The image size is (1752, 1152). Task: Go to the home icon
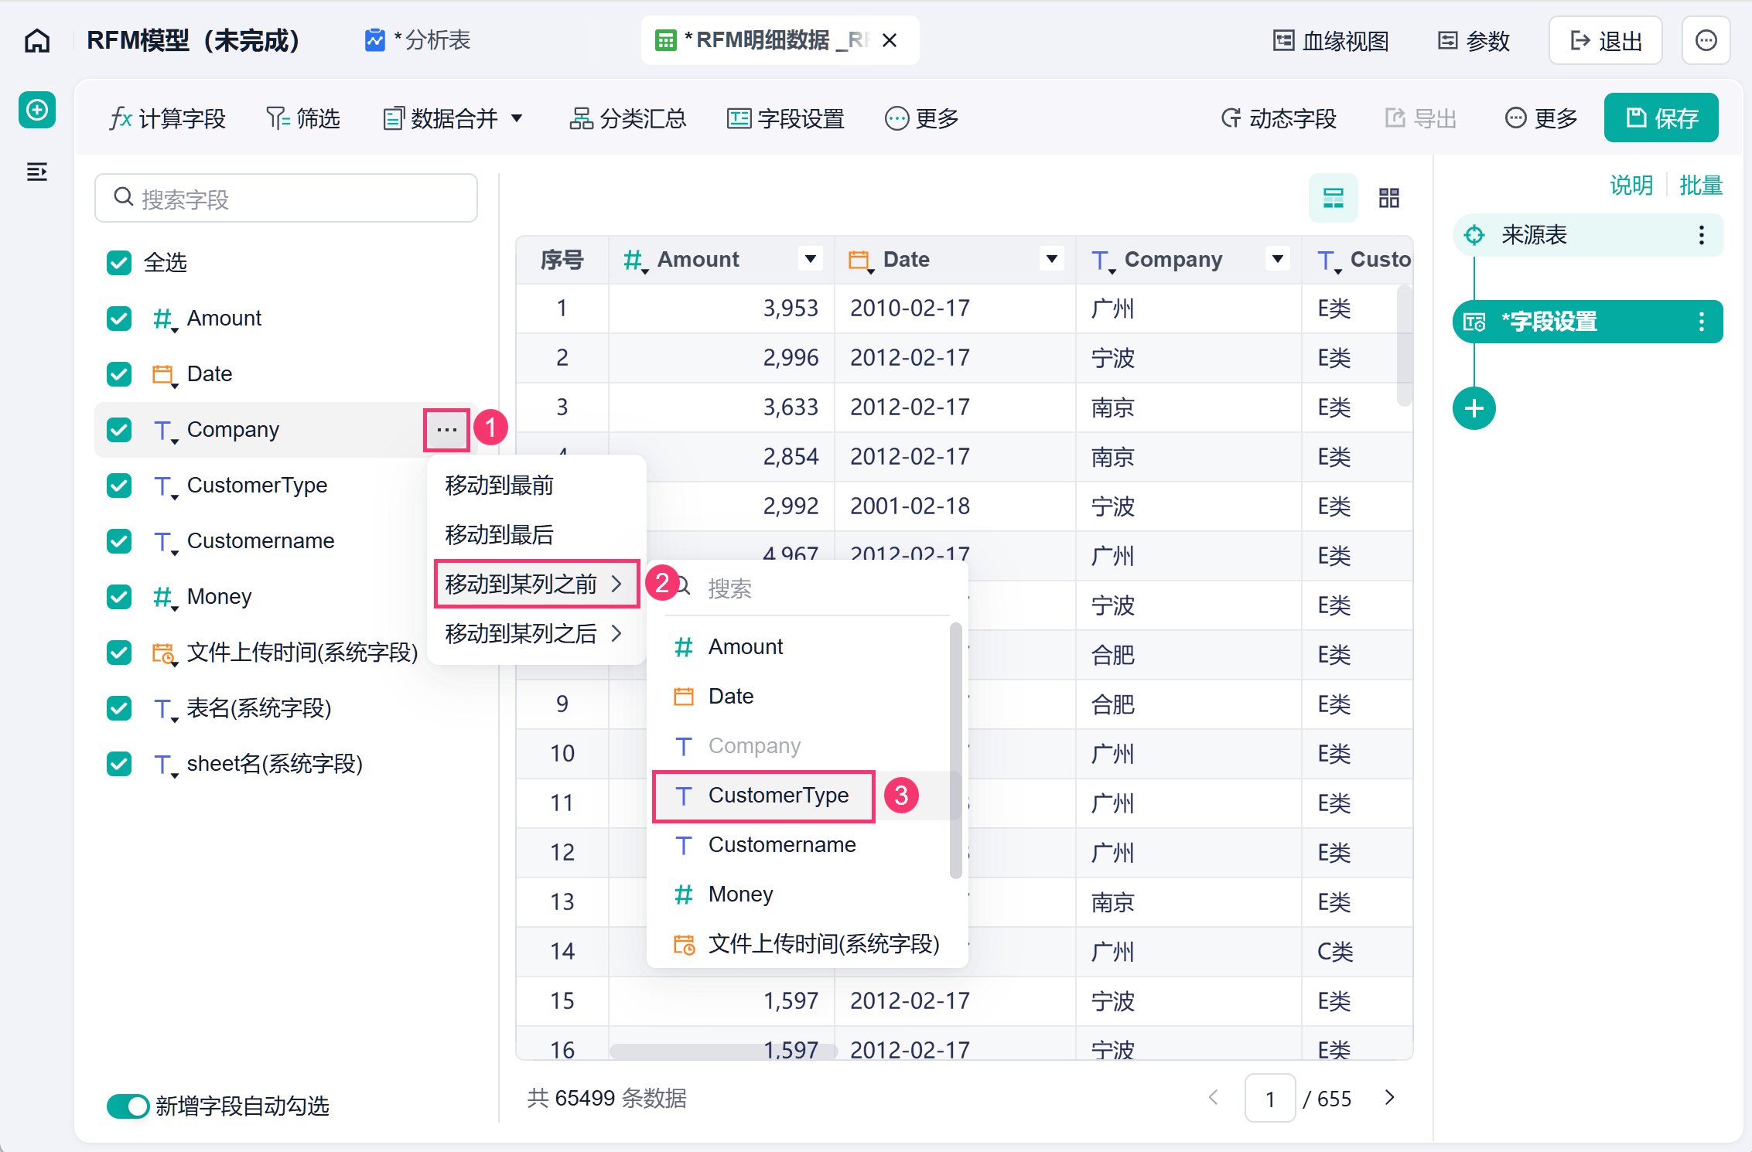[x=37, y=40]
